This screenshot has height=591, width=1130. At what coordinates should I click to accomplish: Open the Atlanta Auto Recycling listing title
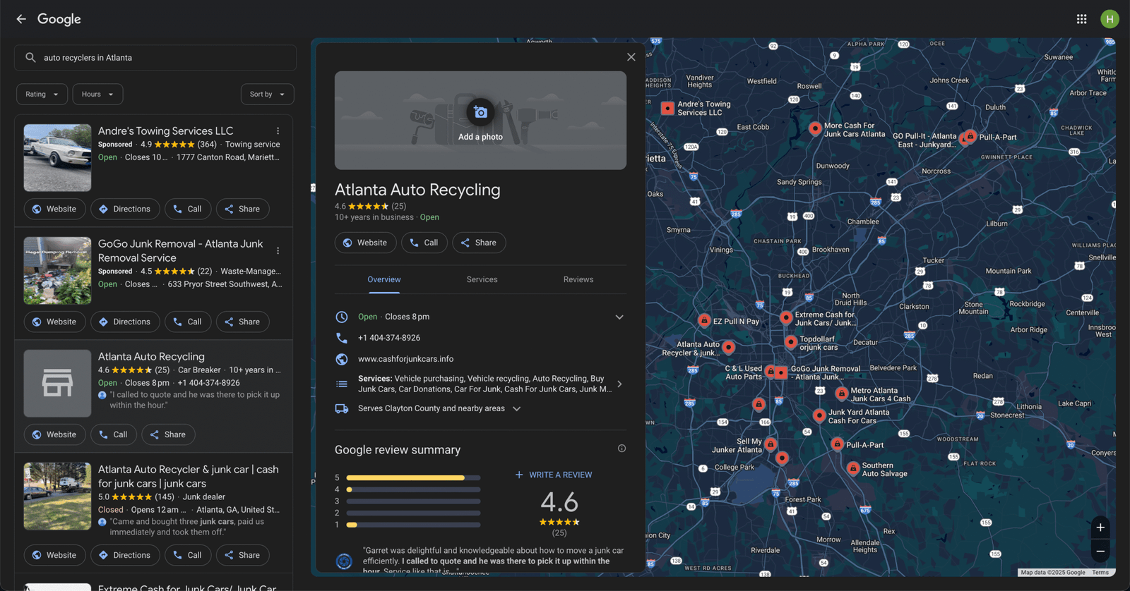tap(151, 357)
